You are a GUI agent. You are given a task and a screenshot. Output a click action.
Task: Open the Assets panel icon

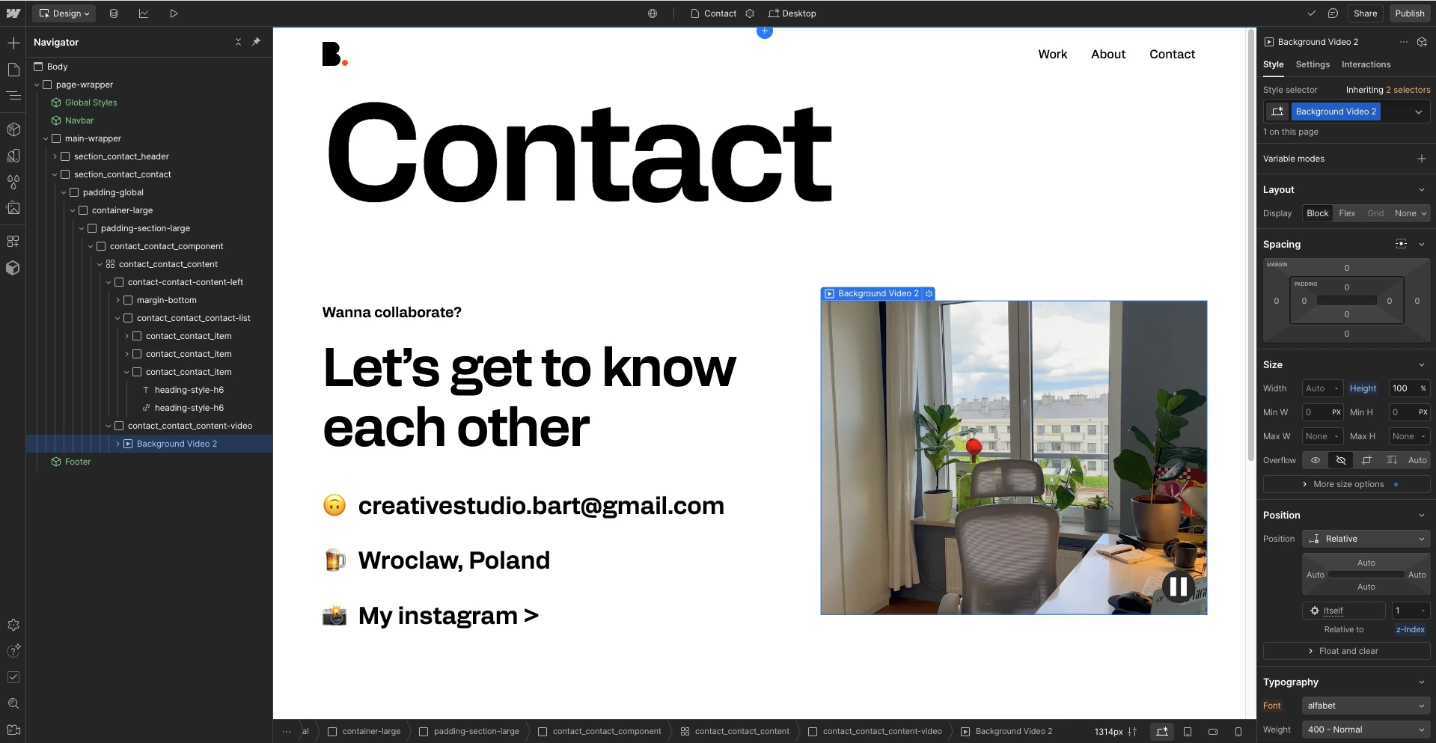coord(13,208)
